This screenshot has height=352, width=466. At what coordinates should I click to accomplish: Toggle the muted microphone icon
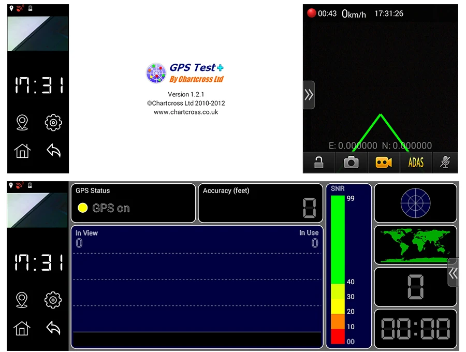445,162
